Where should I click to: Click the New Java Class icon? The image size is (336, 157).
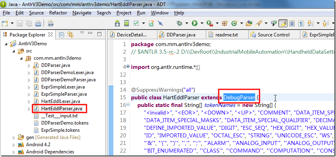234,23
